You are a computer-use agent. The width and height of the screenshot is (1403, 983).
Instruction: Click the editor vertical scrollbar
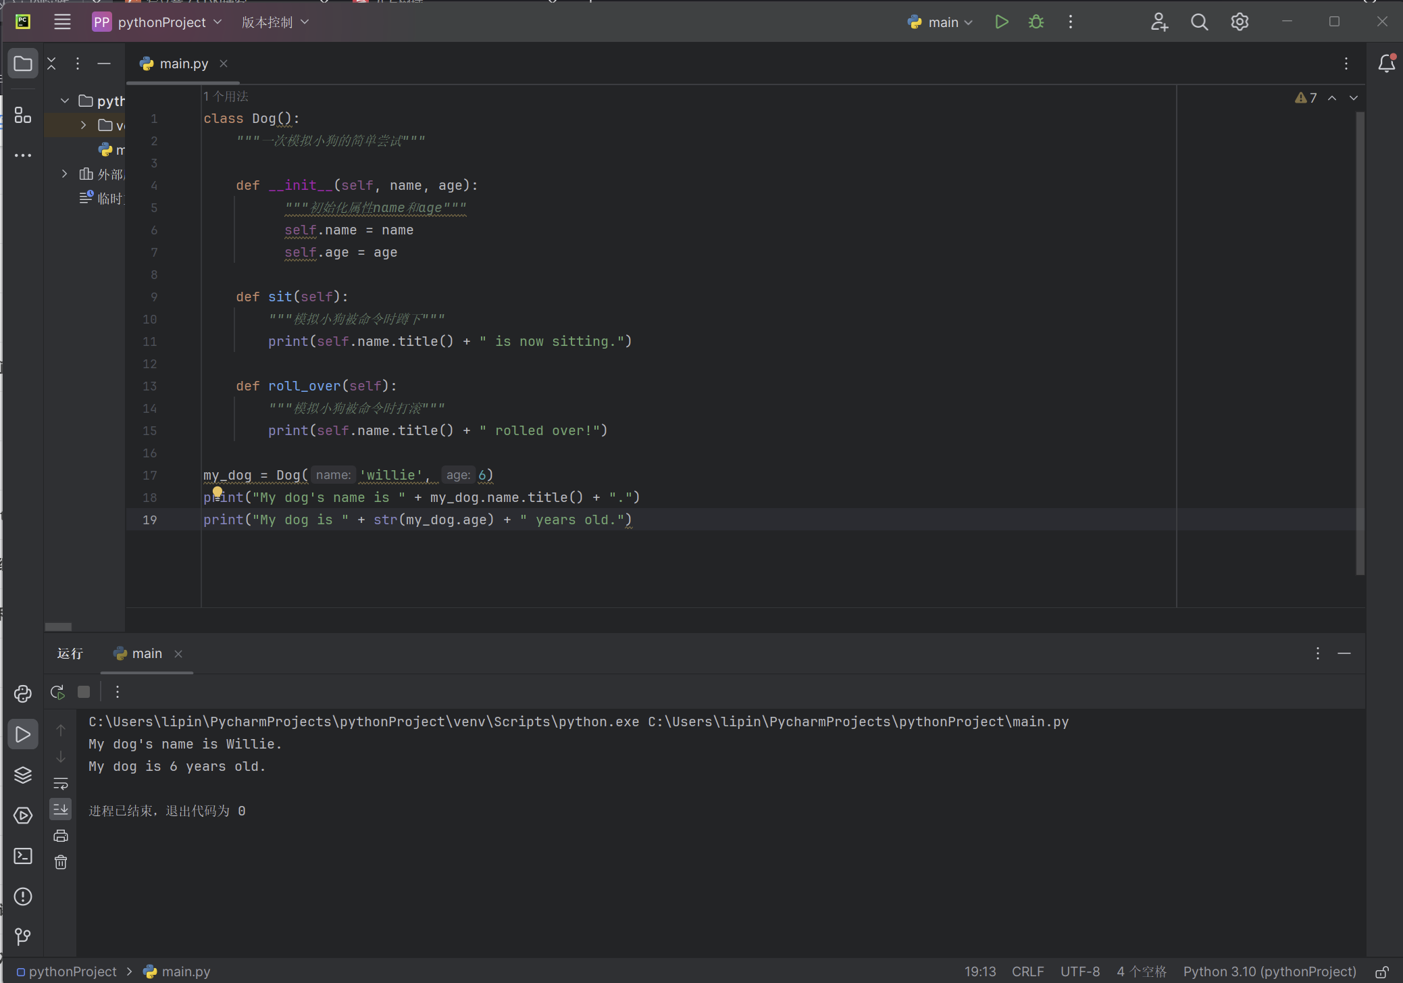pyautogui.click(x=1360, y=344)
